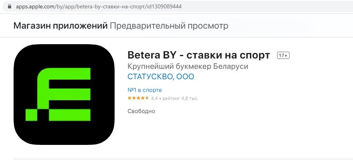Open the СТАТУСКВО, ООО developer link

161,77
